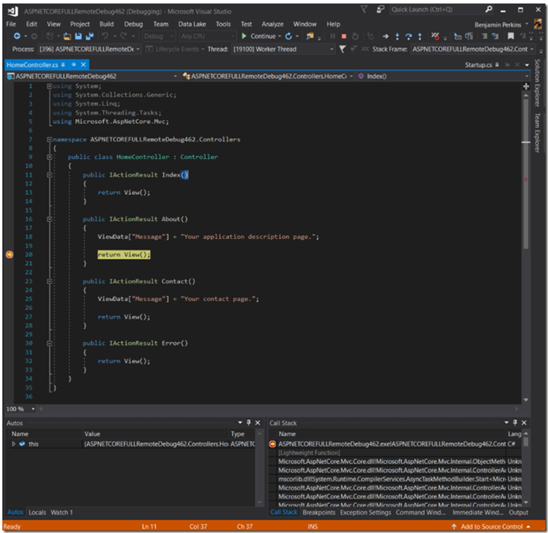Switch to the Locals tab
This screenshot has width=548, height=533.
37,512
